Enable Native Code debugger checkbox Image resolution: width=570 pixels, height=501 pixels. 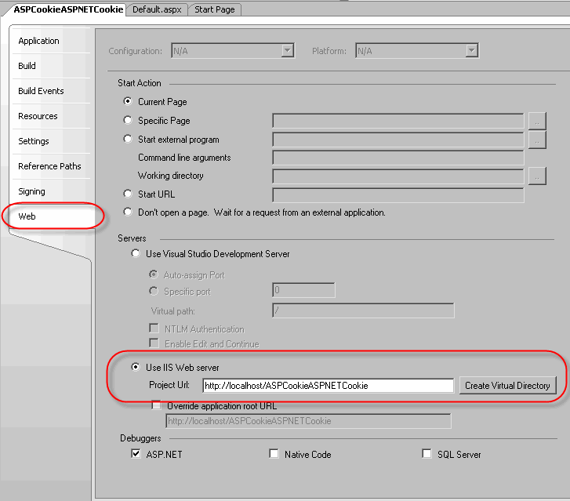pos(274,454)
